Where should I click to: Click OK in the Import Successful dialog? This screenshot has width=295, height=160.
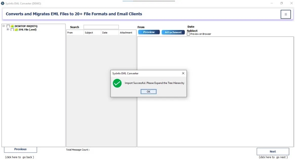(148, 92)
